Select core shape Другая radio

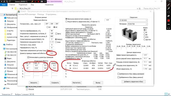point(144,40)
